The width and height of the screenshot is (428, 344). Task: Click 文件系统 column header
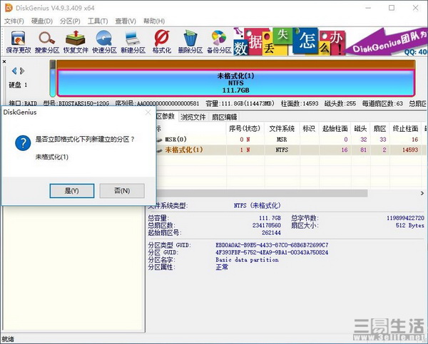tap(282, 129)
